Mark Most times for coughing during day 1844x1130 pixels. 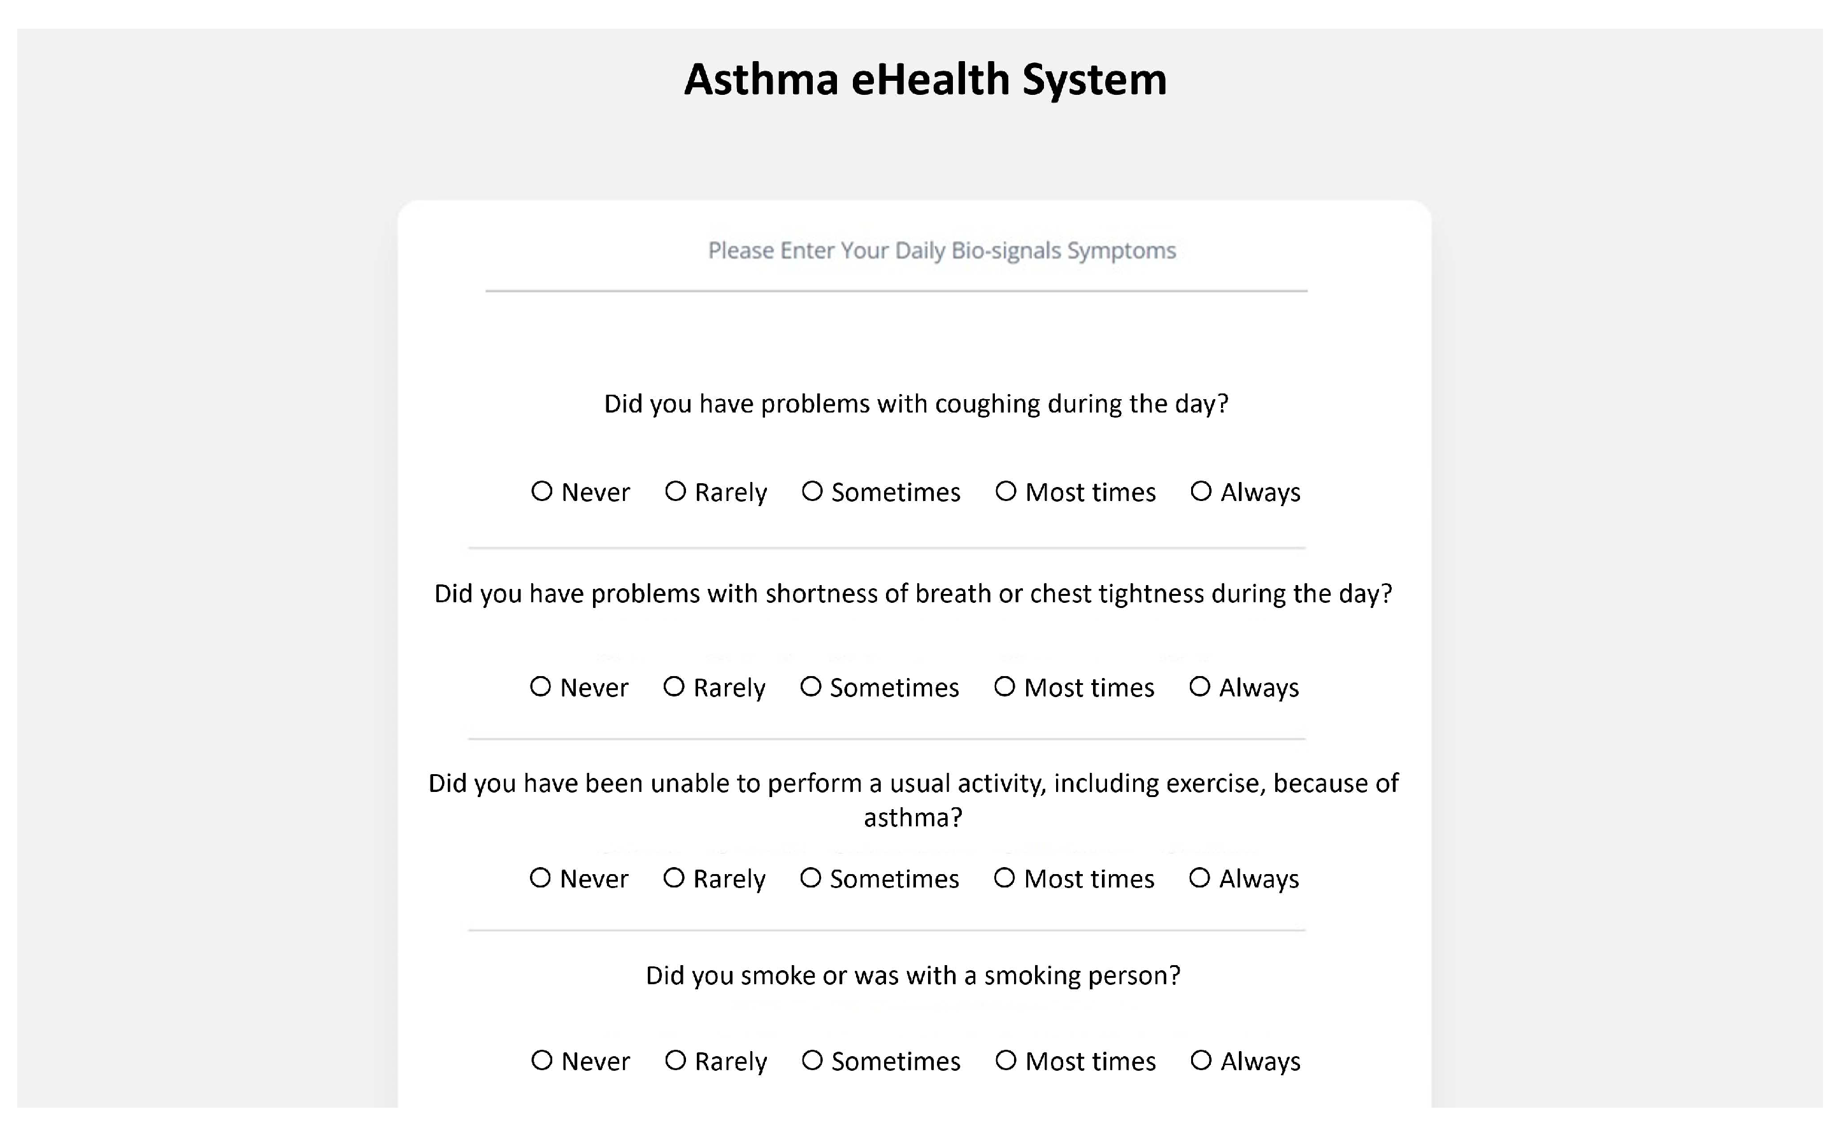pos(1006,491)
